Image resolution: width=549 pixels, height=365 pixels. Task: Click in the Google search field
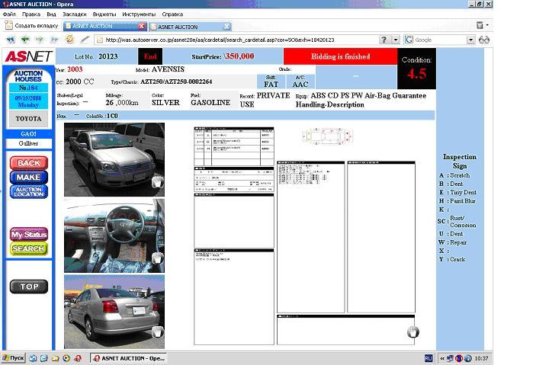point(439,40)
